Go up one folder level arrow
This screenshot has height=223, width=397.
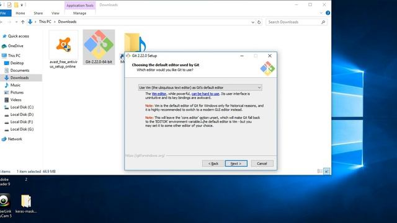point(23,22)
